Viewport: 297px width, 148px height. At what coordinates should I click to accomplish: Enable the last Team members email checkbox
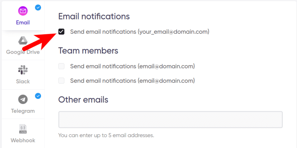[61, 81]
